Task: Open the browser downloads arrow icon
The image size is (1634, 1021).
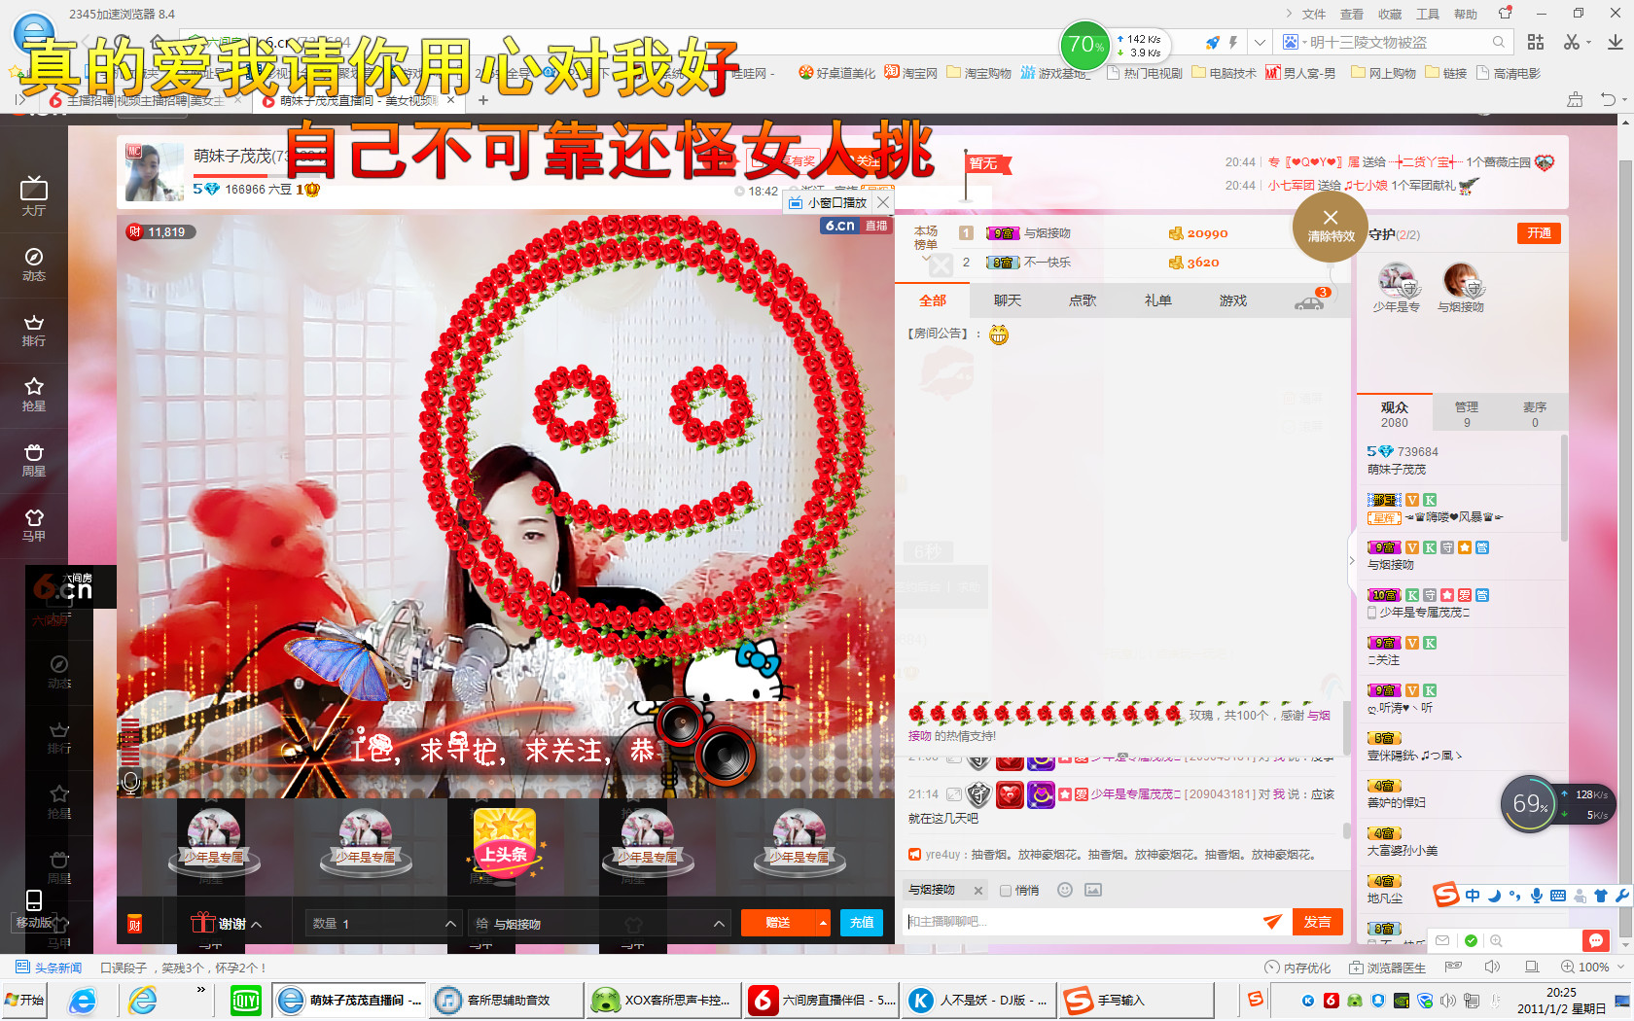Action: pos(1615,42)
